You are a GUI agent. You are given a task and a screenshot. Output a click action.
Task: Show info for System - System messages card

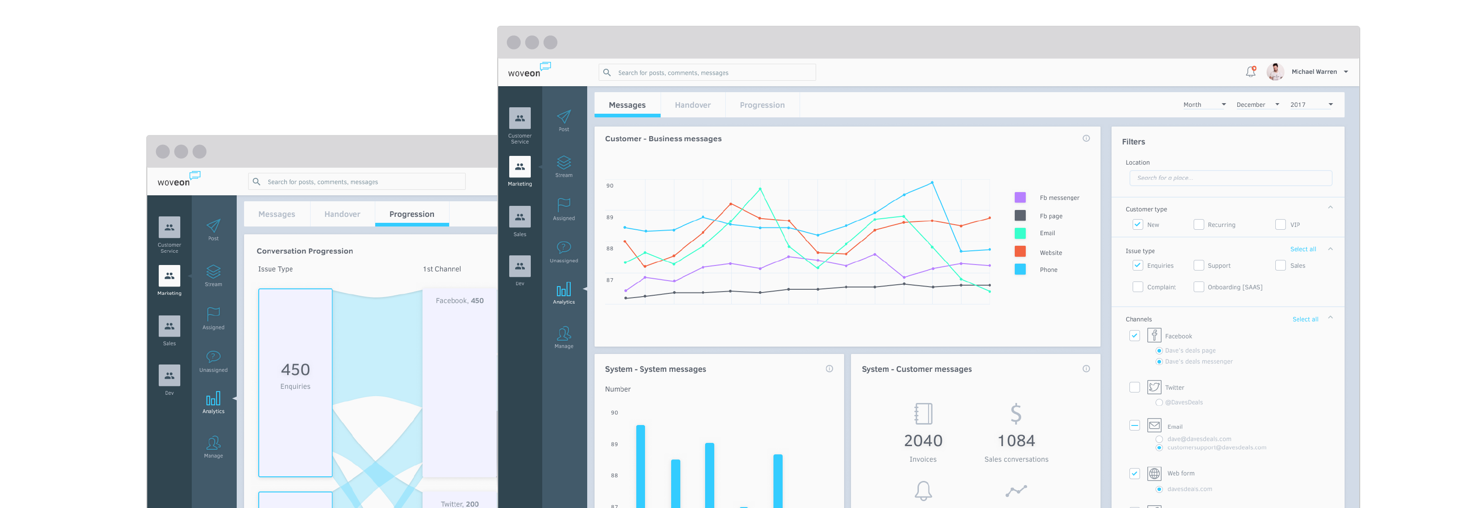click(829, 369)
